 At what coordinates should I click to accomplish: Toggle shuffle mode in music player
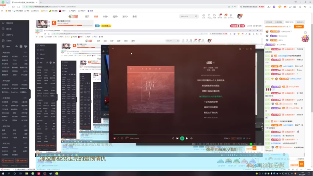pyautogui.click(x=173, y=138)
